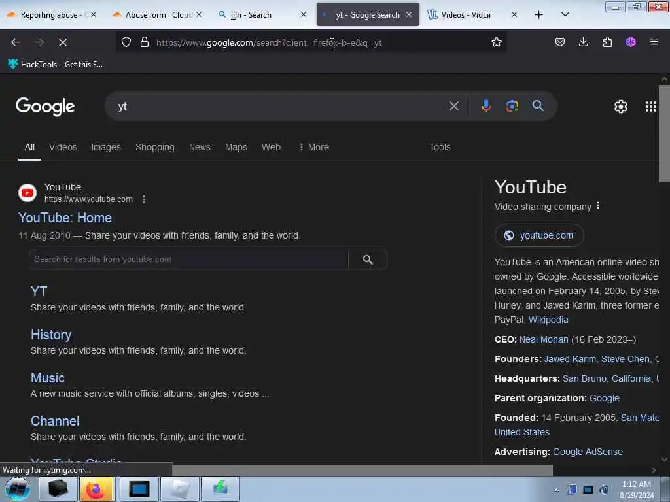Viewport: 670px width, 502px height.
Task: Click the purple extension toolbar icon
Action: coord(631,42)
